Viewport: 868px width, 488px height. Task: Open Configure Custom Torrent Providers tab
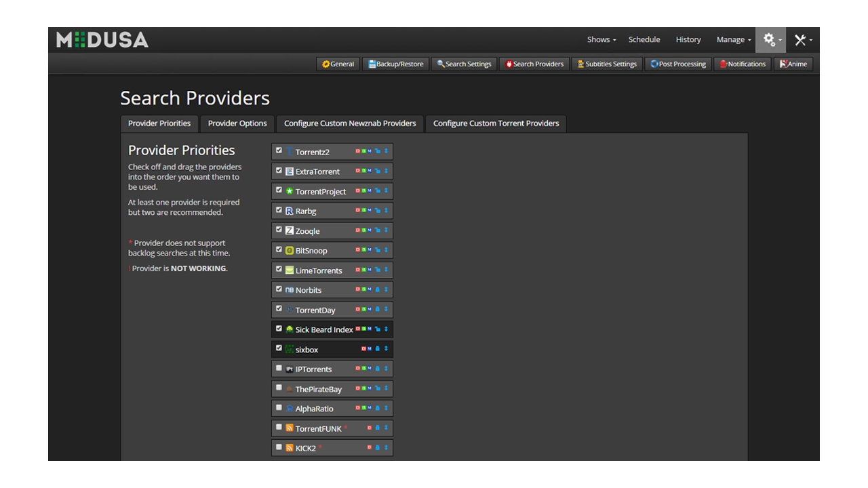[x=496, y=123]
